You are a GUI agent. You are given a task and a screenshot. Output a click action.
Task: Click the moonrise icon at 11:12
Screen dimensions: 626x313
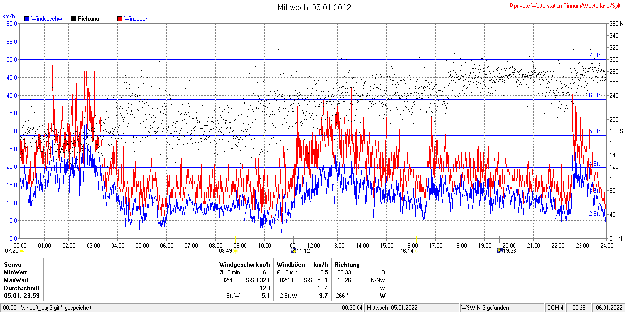(x=293, y=251)
